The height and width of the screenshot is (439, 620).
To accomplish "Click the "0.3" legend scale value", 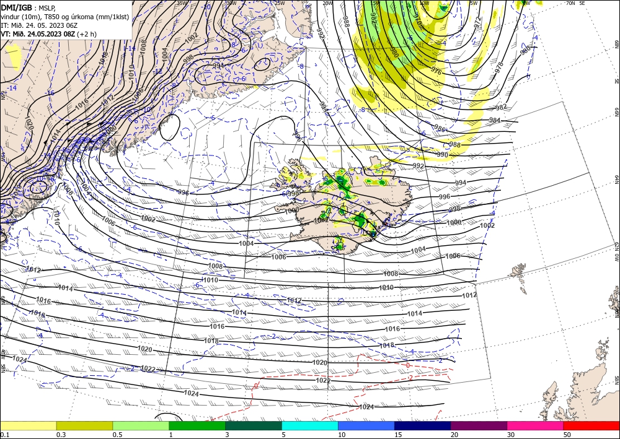I will point(61,435).
